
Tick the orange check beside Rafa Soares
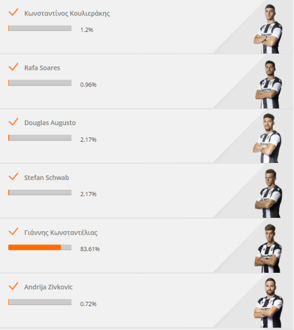point(13,67)
